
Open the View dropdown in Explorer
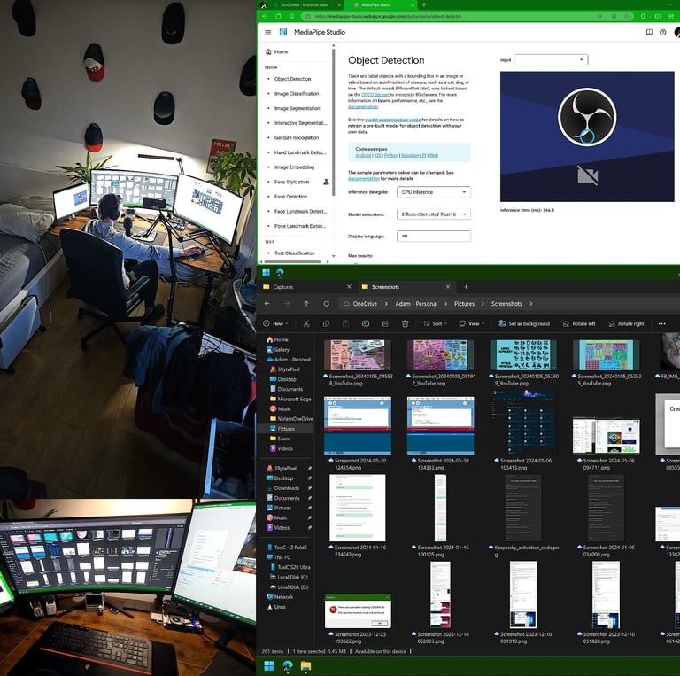coord(472,323)
